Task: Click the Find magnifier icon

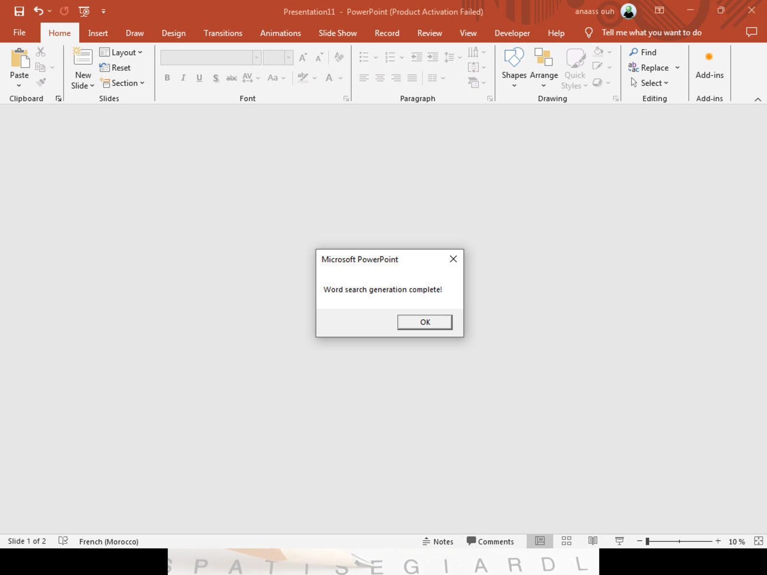Action: 633,52
